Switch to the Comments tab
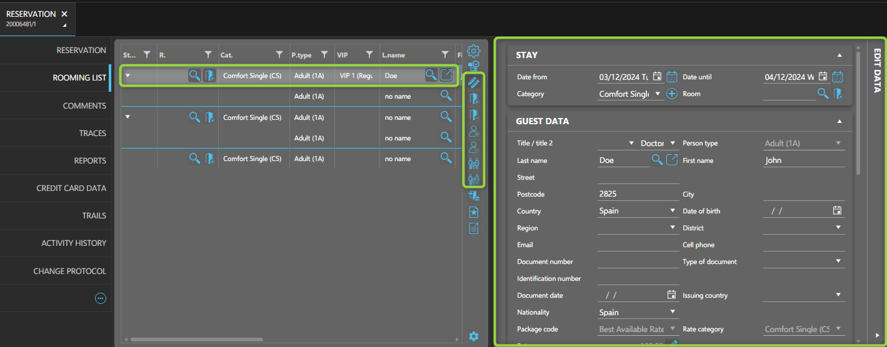This screenshot has height=347, width=887. pos(84,105)
